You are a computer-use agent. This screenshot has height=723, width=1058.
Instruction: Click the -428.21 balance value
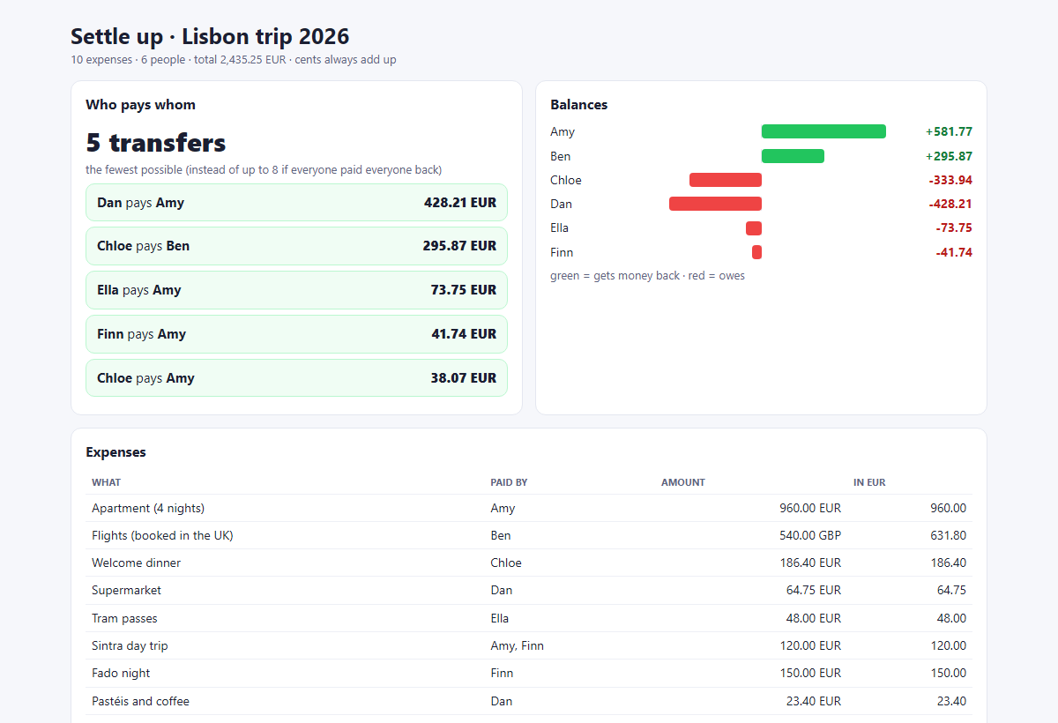950,204
